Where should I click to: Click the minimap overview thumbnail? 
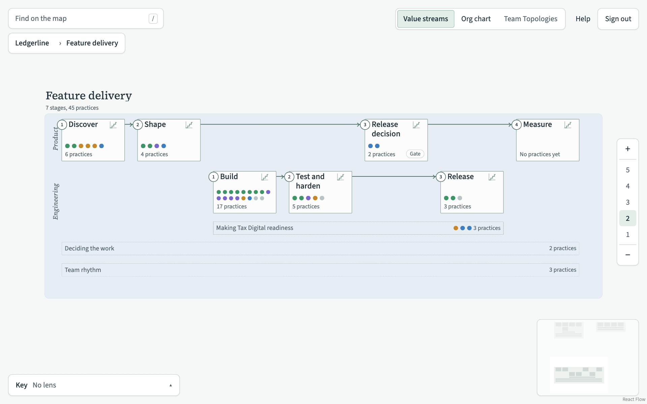(588, 358)
